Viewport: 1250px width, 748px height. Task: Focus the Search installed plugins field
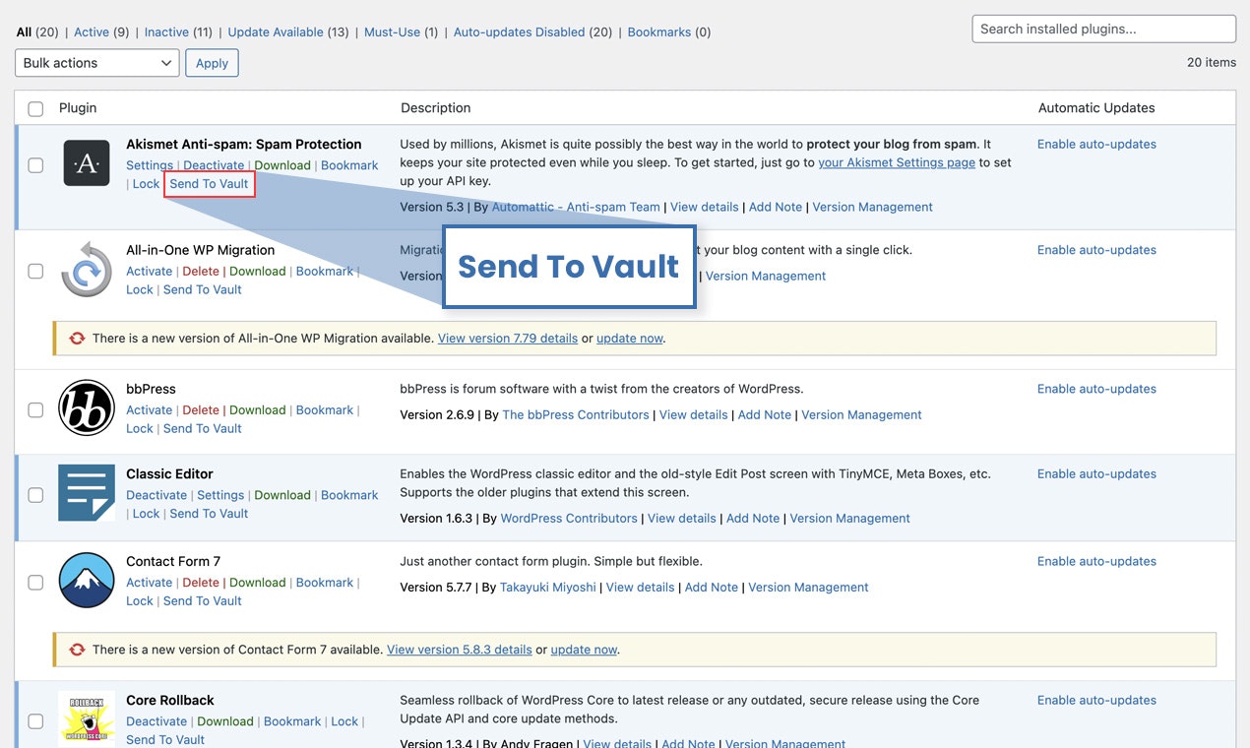(1103, 29)
